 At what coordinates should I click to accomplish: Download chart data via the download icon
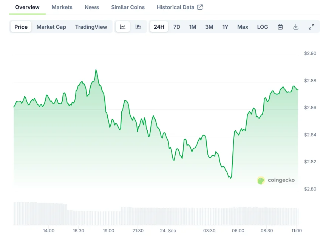point(296,27)
